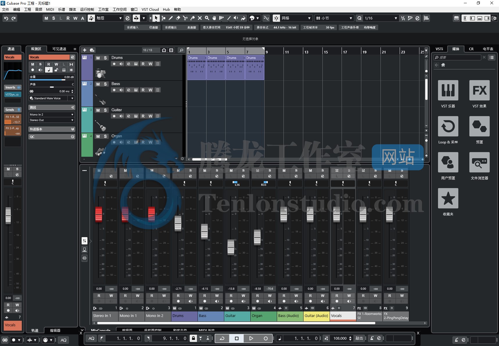Select the hand Comp tool
Screen dimensions: 499x346
coord(214,18)
